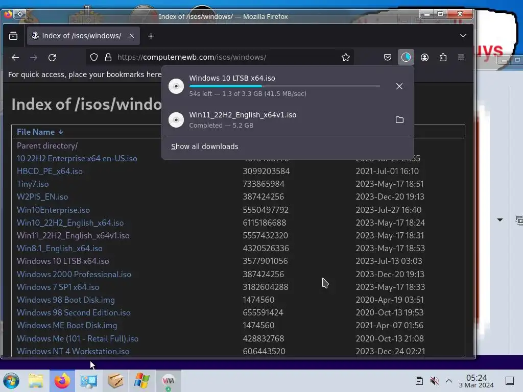This screenshot has width=523, height=392.
Task: Open the virtual machine manager taskbar icon
Action: coord(169,381)
